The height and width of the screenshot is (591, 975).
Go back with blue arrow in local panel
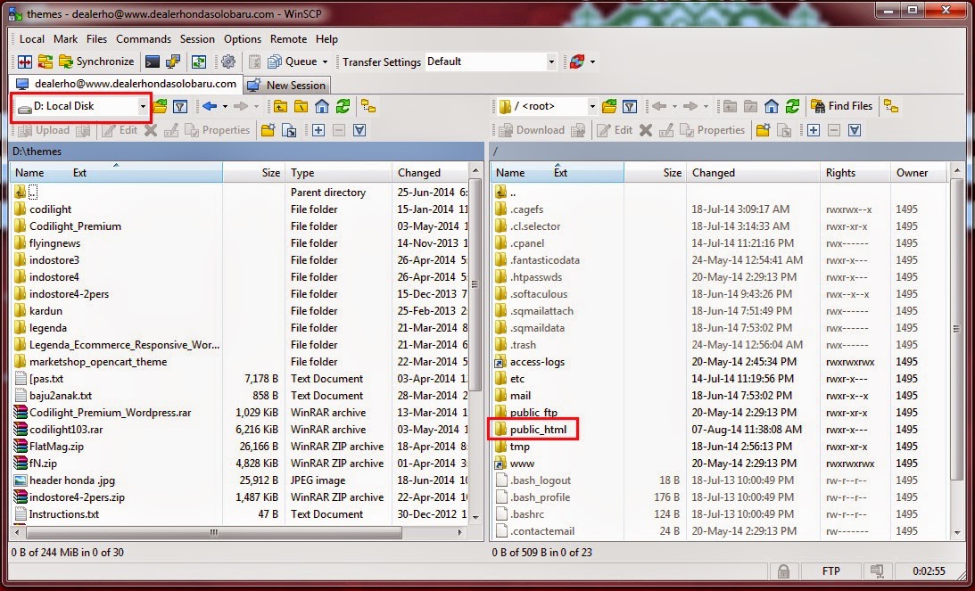(210, 106)
